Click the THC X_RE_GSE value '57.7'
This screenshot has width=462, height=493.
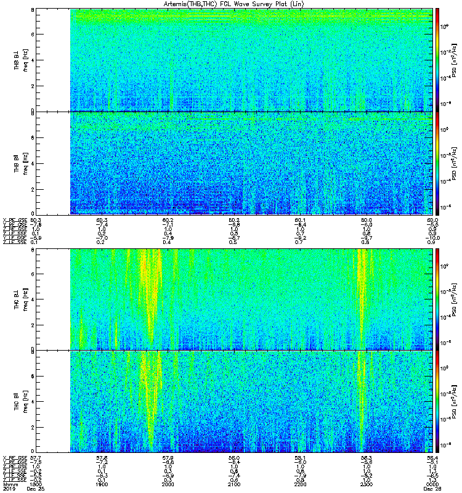coord(36,458)
